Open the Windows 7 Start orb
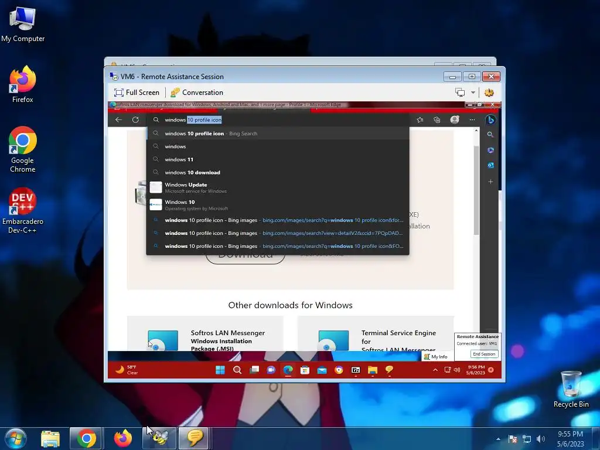Image resolution: width=600 pixels, height=450 pixels. (x=16, y=438)
